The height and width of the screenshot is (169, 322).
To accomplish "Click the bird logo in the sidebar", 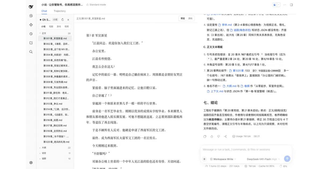I will point(31,7).
